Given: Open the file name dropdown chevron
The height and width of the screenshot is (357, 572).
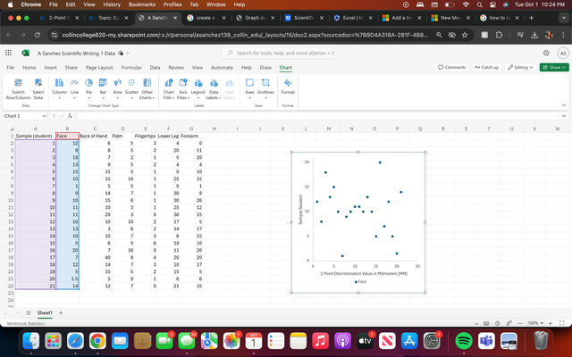Looking at the screenshot, I should click(x=128, y=54).
